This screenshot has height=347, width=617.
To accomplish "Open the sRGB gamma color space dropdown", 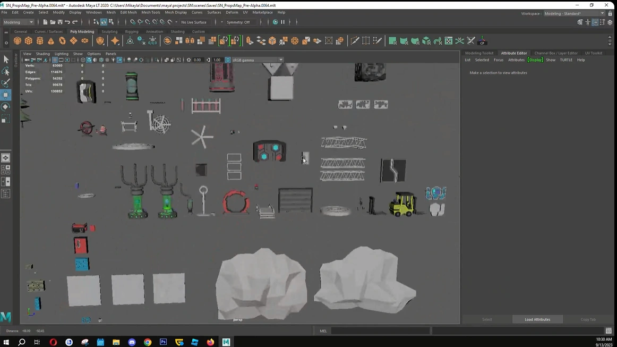I will 257,60.
